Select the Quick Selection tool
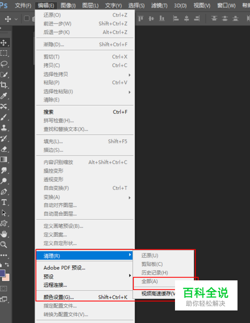This screenshot has height=323, width=250. (x=4, y=75)
